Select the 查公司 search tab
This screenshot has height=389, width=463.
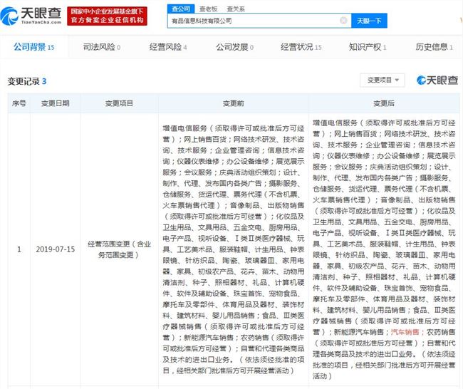(181, 9)
